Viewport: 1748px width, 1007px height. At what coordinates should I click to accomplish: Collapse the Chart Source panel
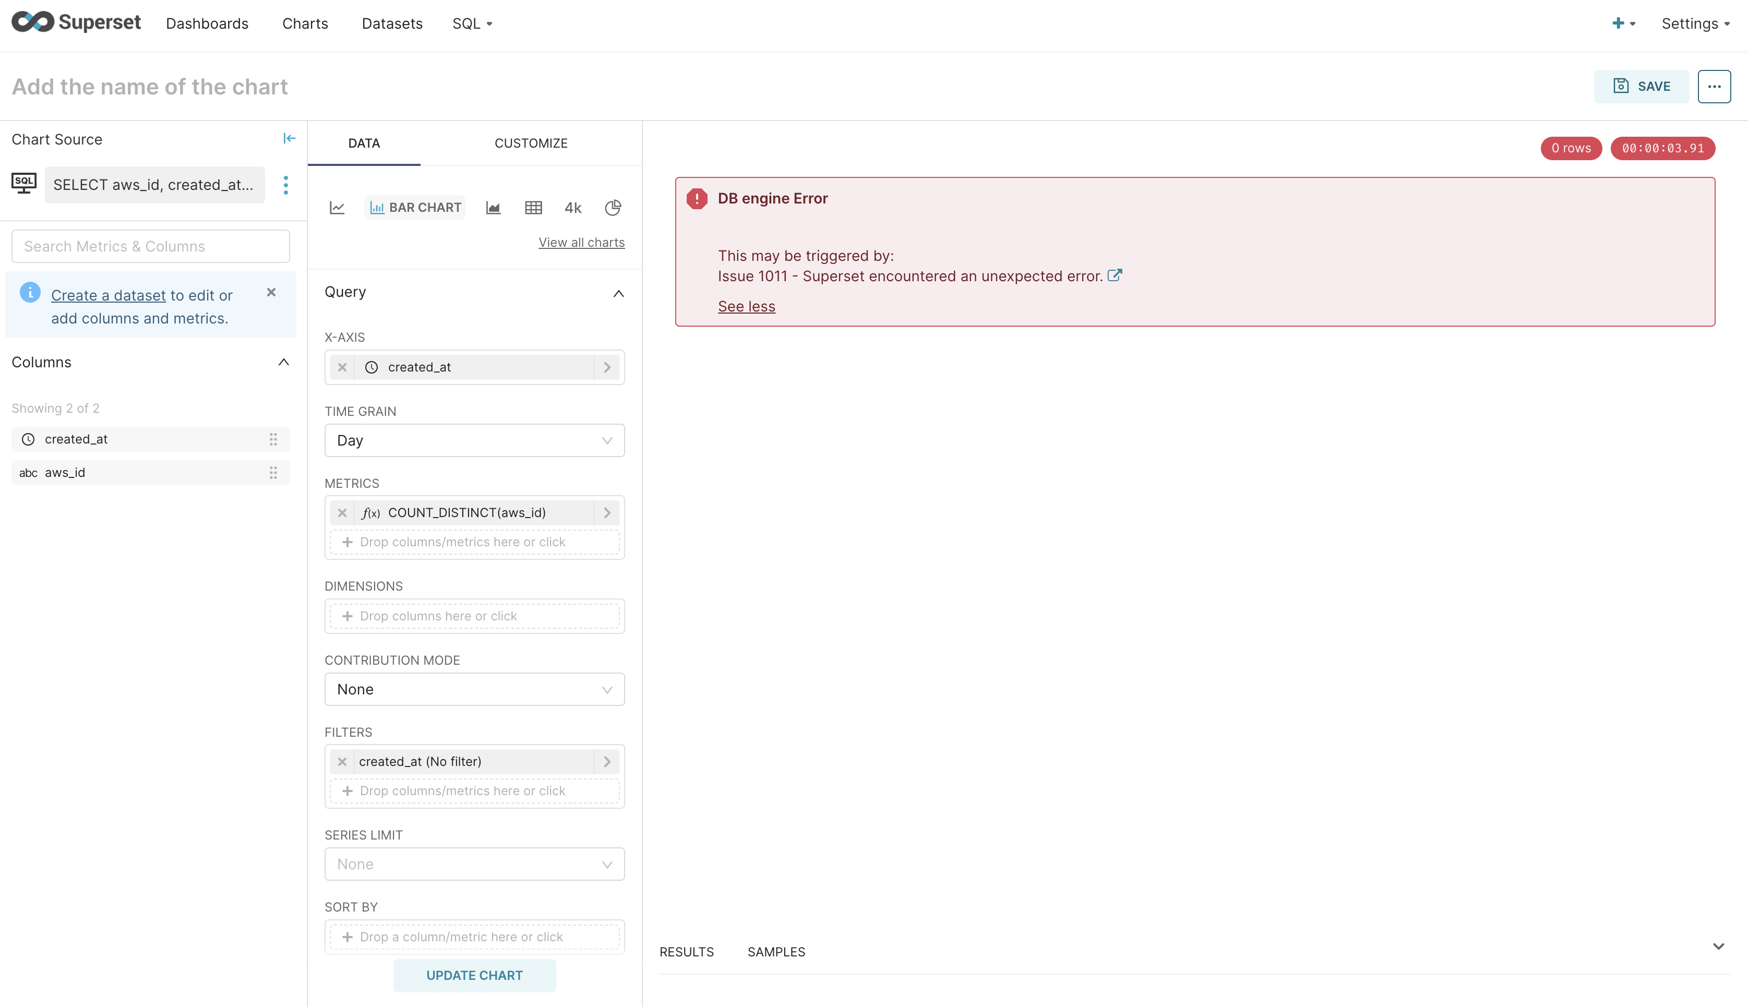point(289,138)
